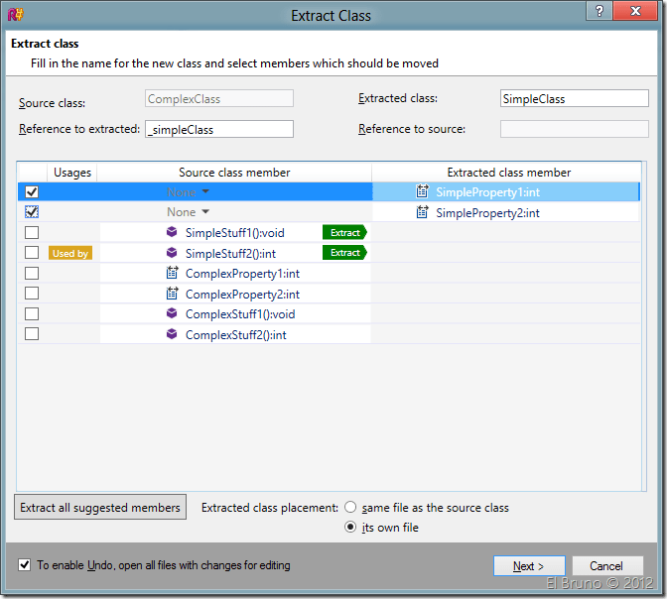Click the SimpleStuff2 method icon

coord(172,253)
